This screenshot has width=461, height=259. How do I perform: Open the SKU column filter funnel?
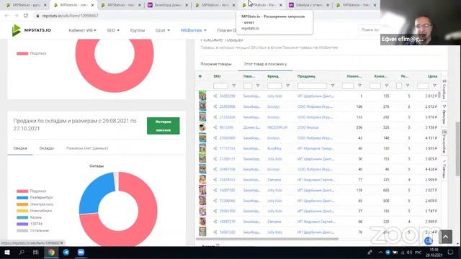[x=233, y=86]
